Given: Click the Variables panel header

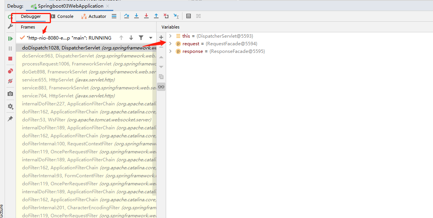Looking at the screenshot, I should pyautogui.click(x=170, y=27).
